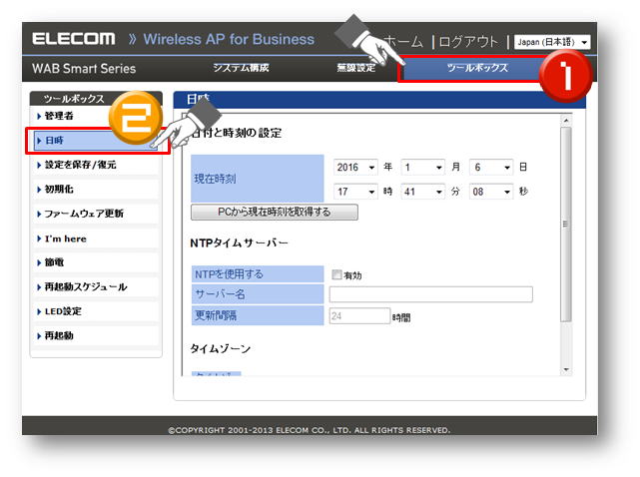
Task: Select 日時 in the sidebar
Action: (x=96, y=141)
